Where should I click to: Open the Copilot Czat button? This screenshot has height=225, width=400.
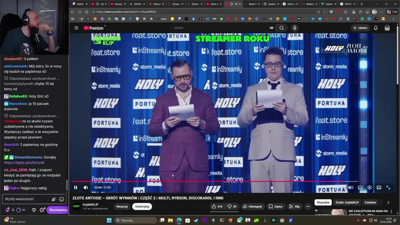coord(392,12)
